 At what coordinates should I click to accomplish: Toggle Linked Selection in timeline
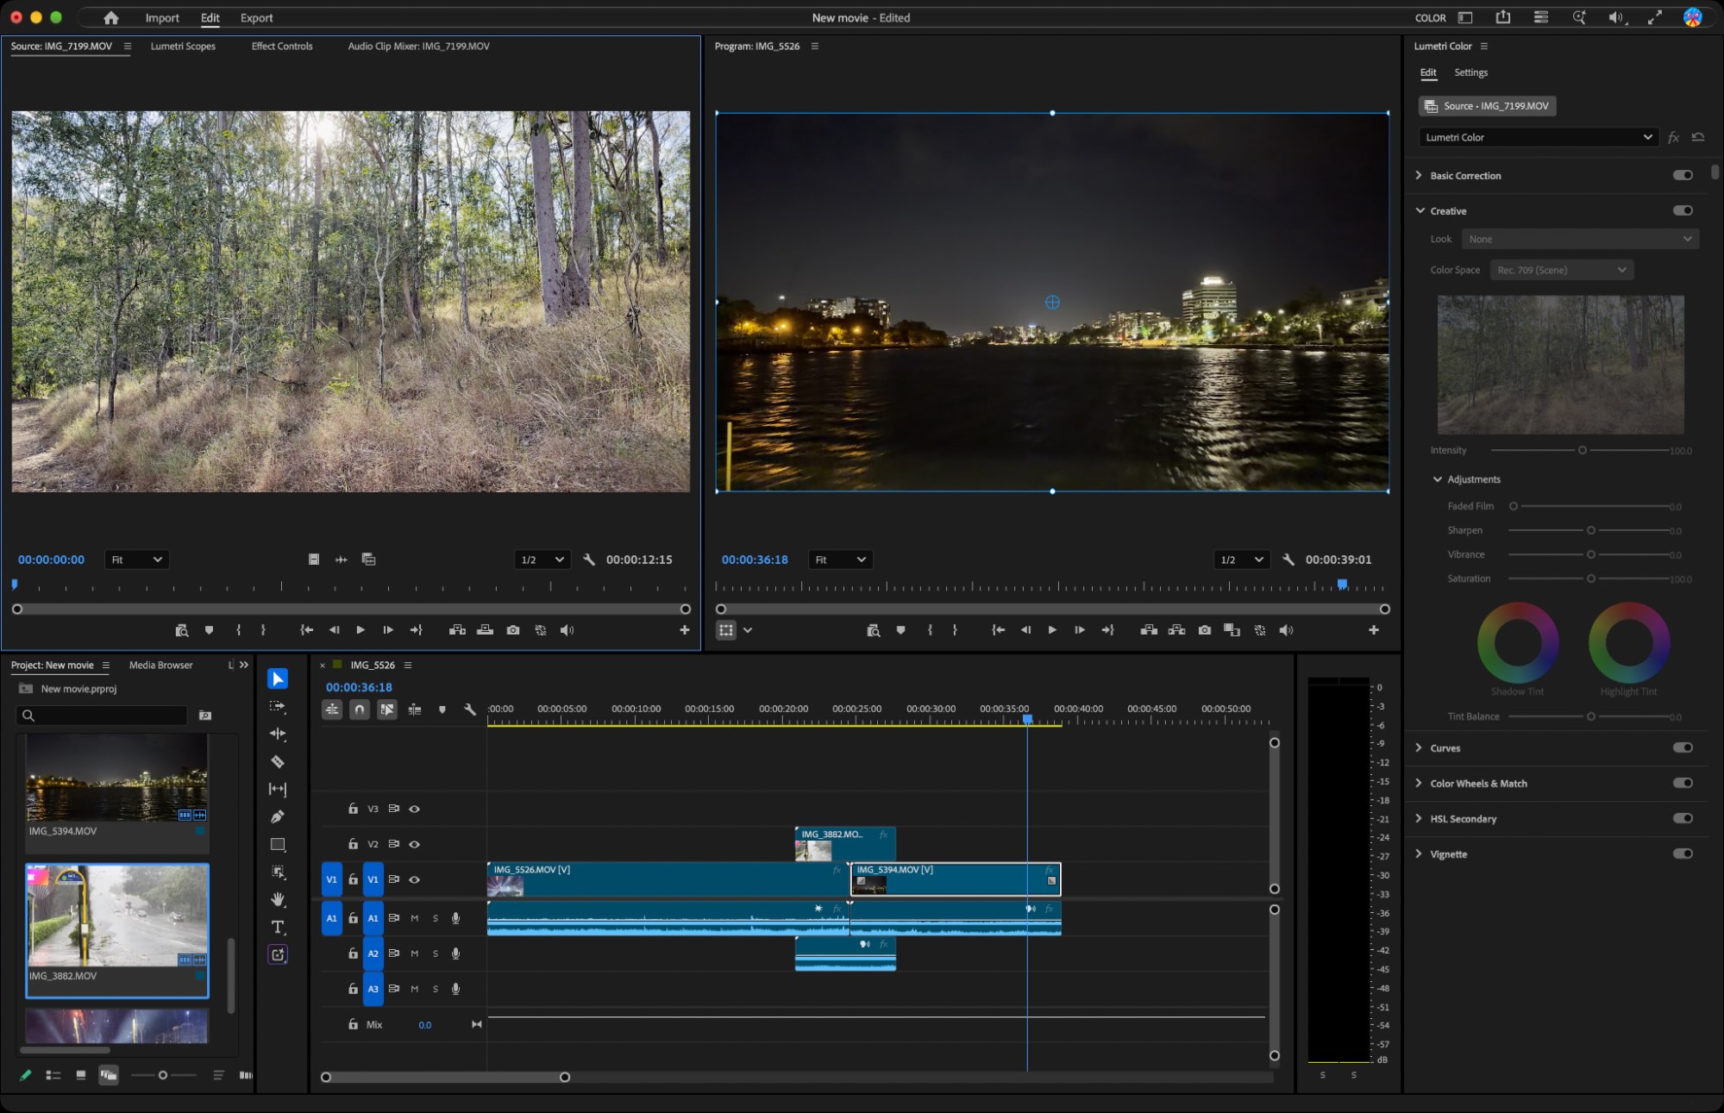(387, 710)
